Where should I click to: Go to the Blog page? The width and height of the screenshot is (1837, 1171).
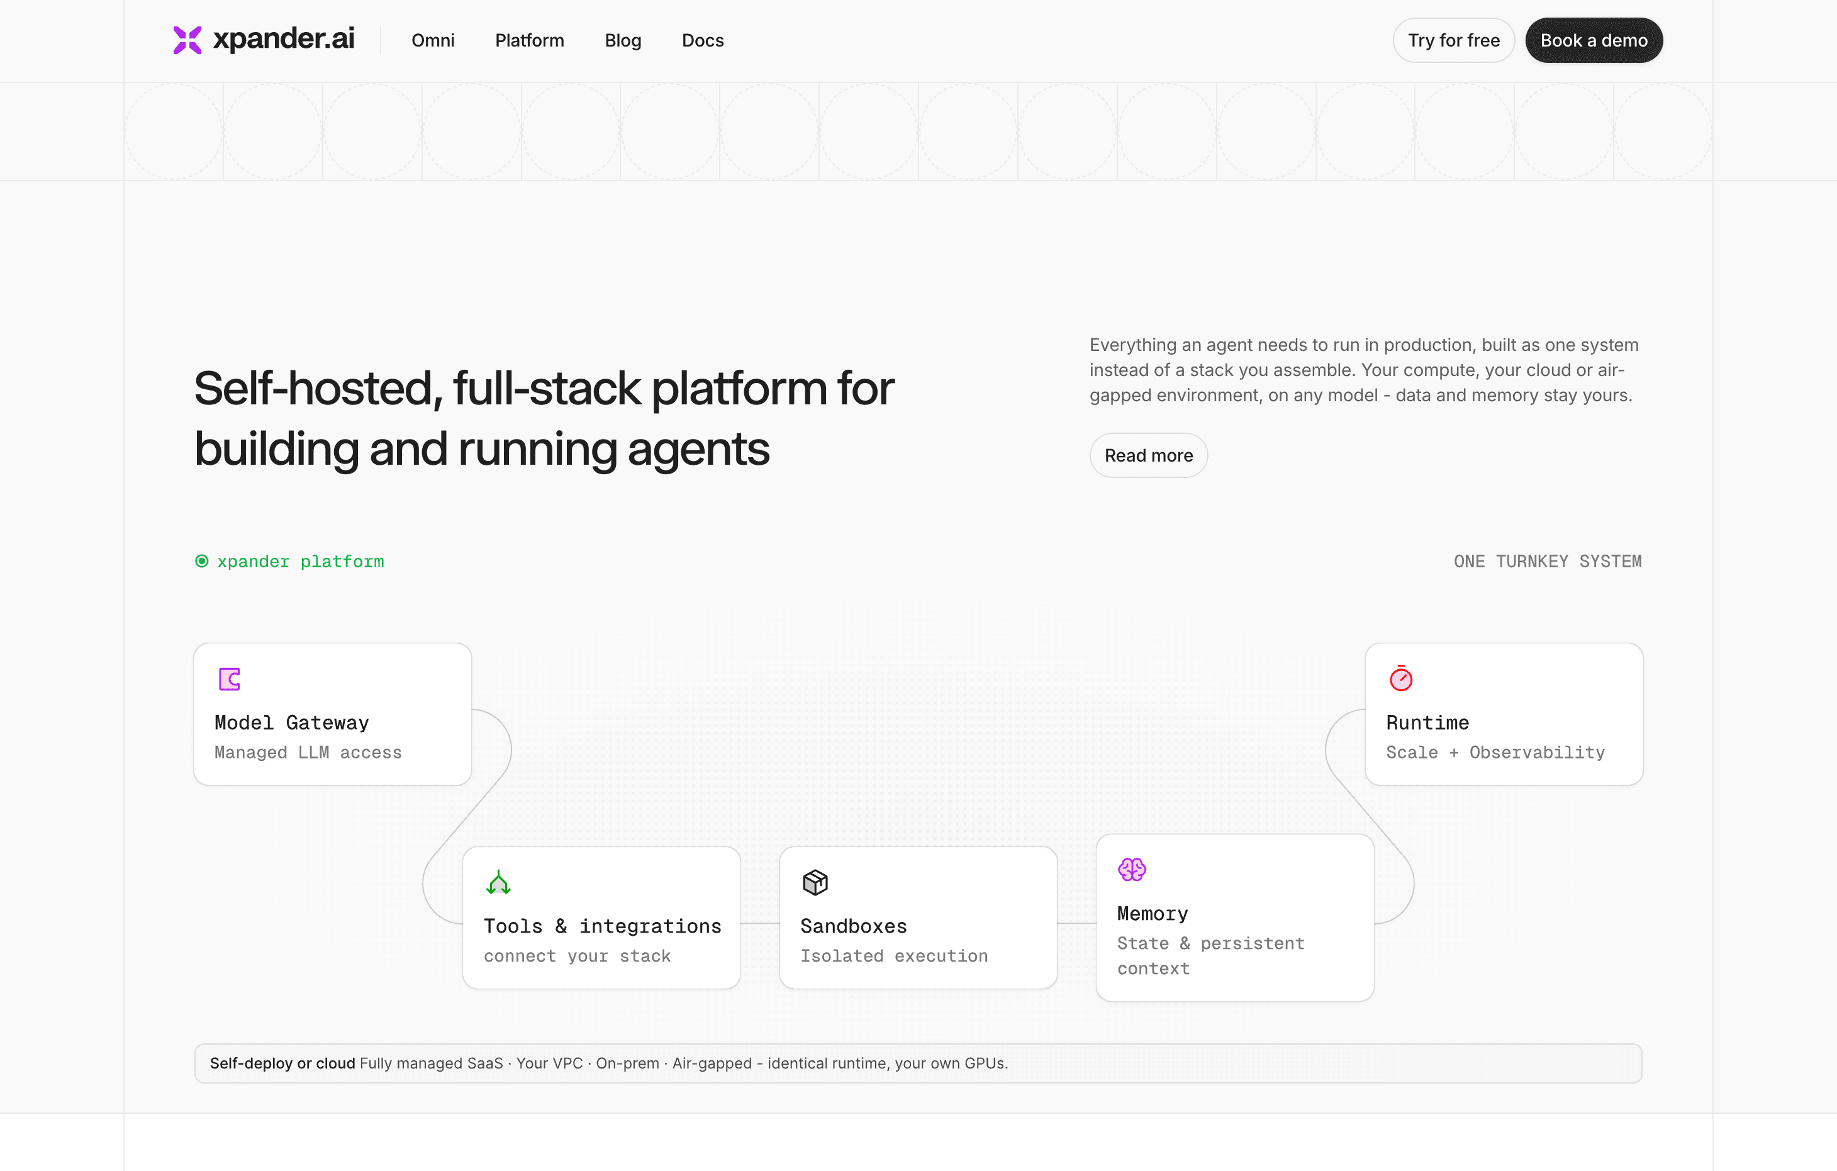point(623,40)
